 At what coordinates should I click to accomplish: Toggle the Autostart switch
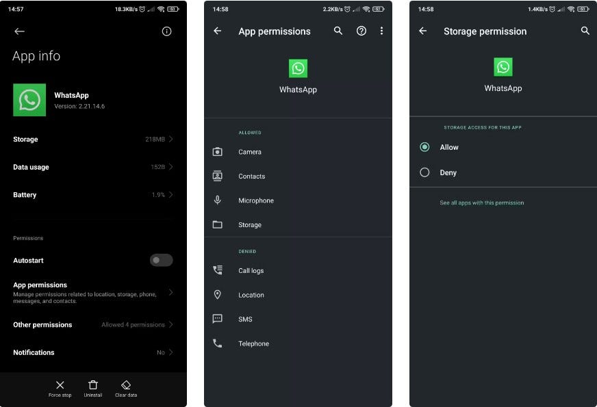tap(161, 260)
